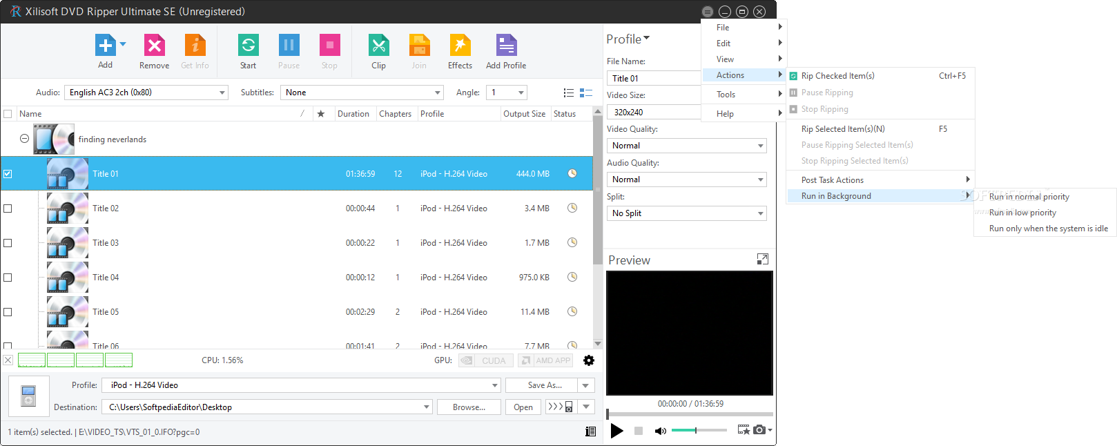
Task: Stop the preview playback
Action: coord(639,431)
